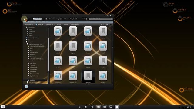Open the Extras menu
This screenshot has width=194, height=109.
point(43,22)
